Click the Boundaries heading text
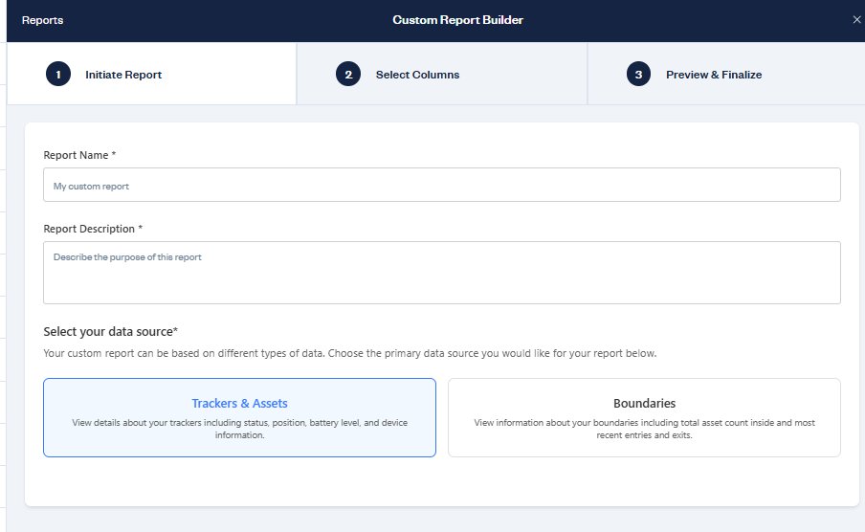 click(x=644, y=404)
